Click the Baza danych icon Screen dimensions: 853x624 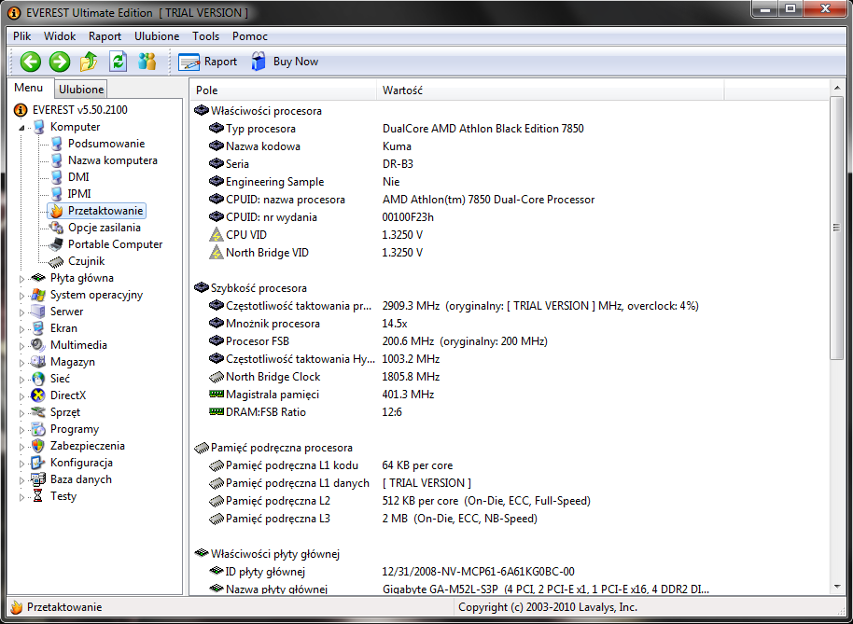38,480
